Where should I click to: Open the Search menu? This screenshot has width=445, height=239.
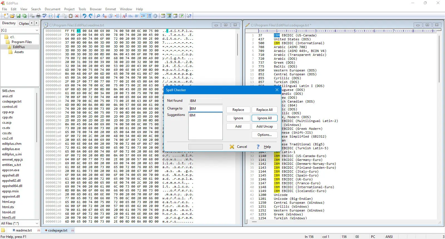click(x=36, y=9)
